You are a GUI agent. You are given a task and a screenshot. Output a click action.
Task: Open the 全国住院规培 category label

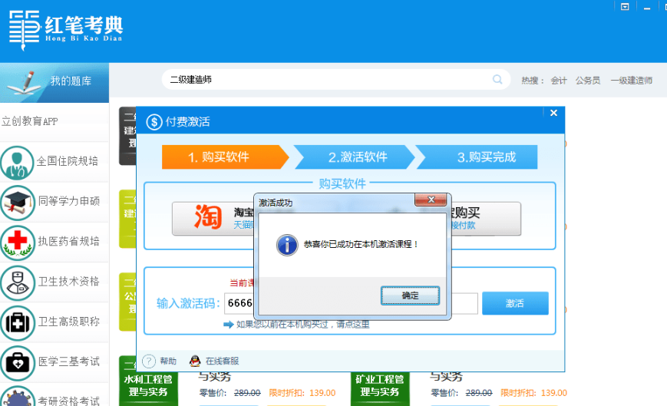[x=68, y=161]
